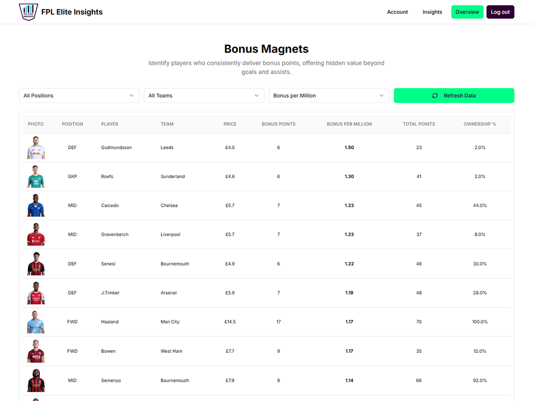Sort by the Price column header
Viewport: 534px width, 401px height.
tap(230, 124)
